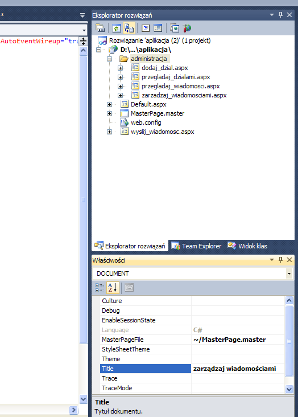
Task: Click the editor vertical scroll up arrow
Action: (84, 51)
